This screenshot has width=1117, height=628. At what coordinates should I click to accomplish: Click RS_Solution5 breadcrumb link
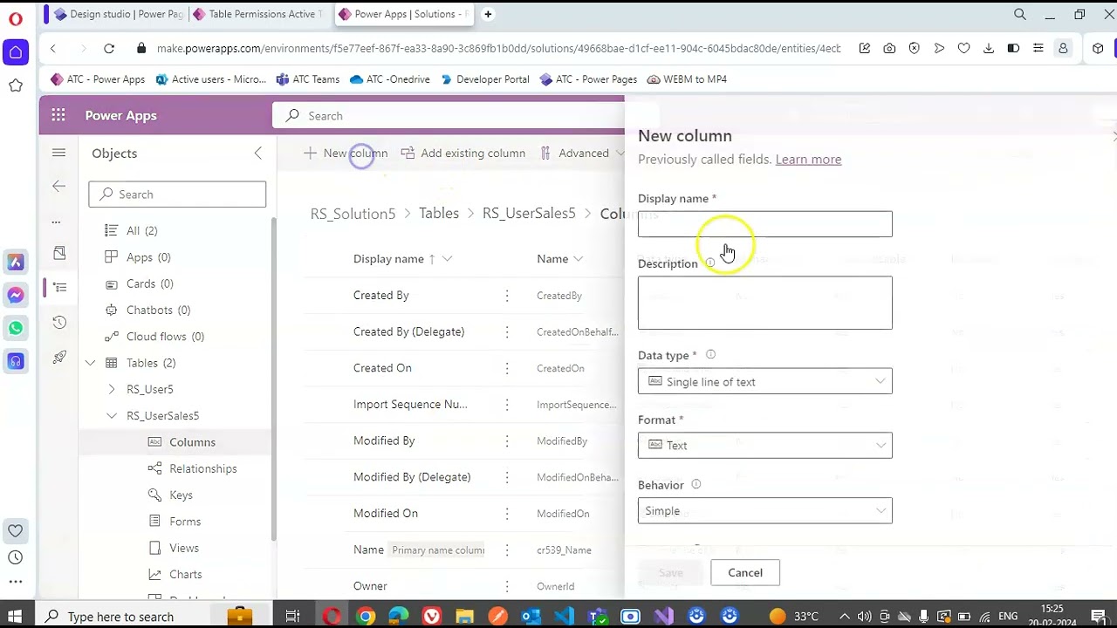(x=353, y=214)
